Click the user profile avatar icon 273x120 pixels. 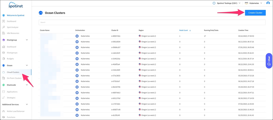point(268,3)
